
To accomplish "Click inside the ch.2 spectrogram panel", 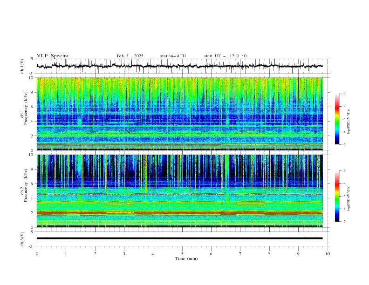I will pyautogui.click(x=180, y=191).
